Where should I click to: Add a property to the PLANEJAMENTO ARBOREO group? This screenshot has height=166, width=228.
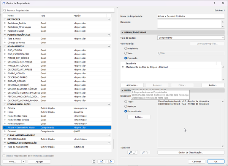pos(109,135)
